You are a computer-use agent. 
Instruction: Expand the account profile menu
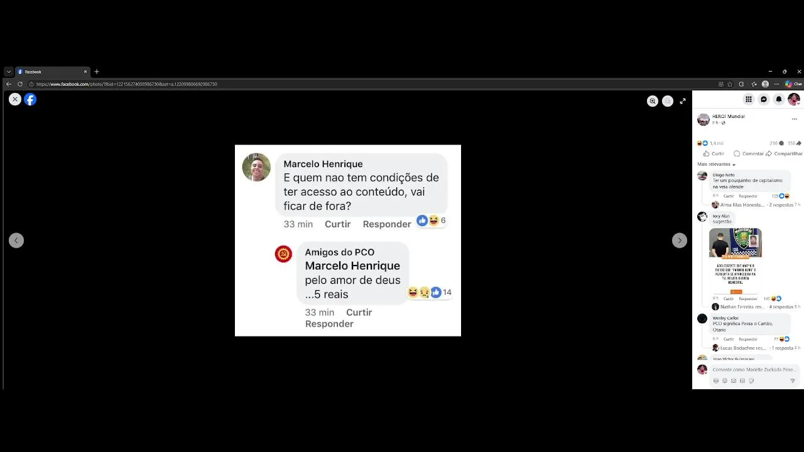point(794,99)
